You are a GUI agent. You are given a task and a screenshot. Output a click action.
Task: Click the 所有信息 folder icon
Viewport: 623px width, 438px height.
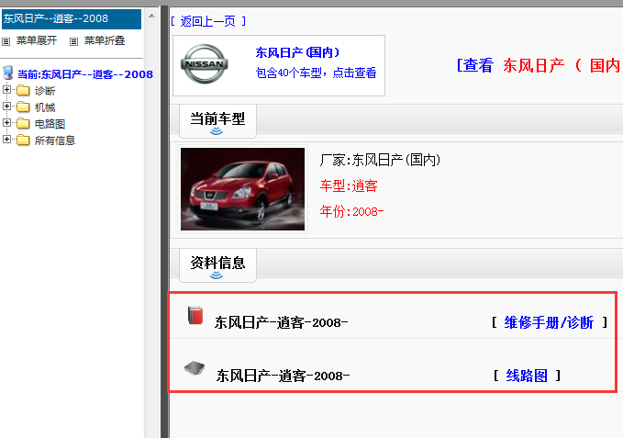23,140
